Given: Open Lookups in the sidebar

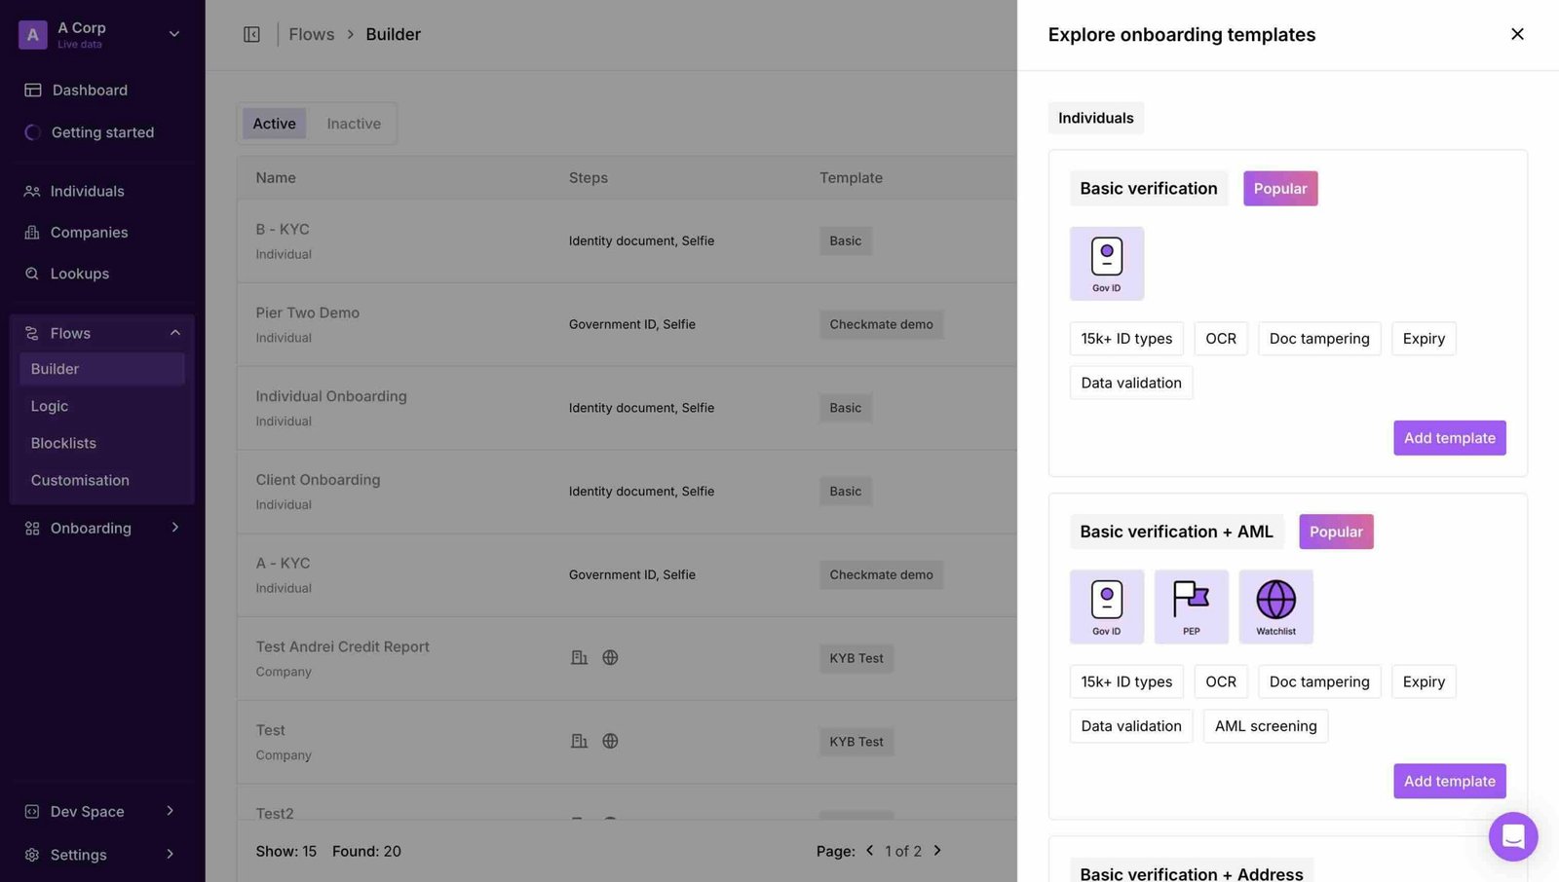Looking at the screenshot, I should 79,274.
